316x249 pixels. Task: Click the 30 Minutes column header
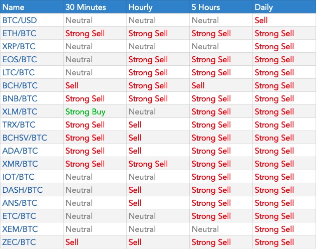coord(87,7)
